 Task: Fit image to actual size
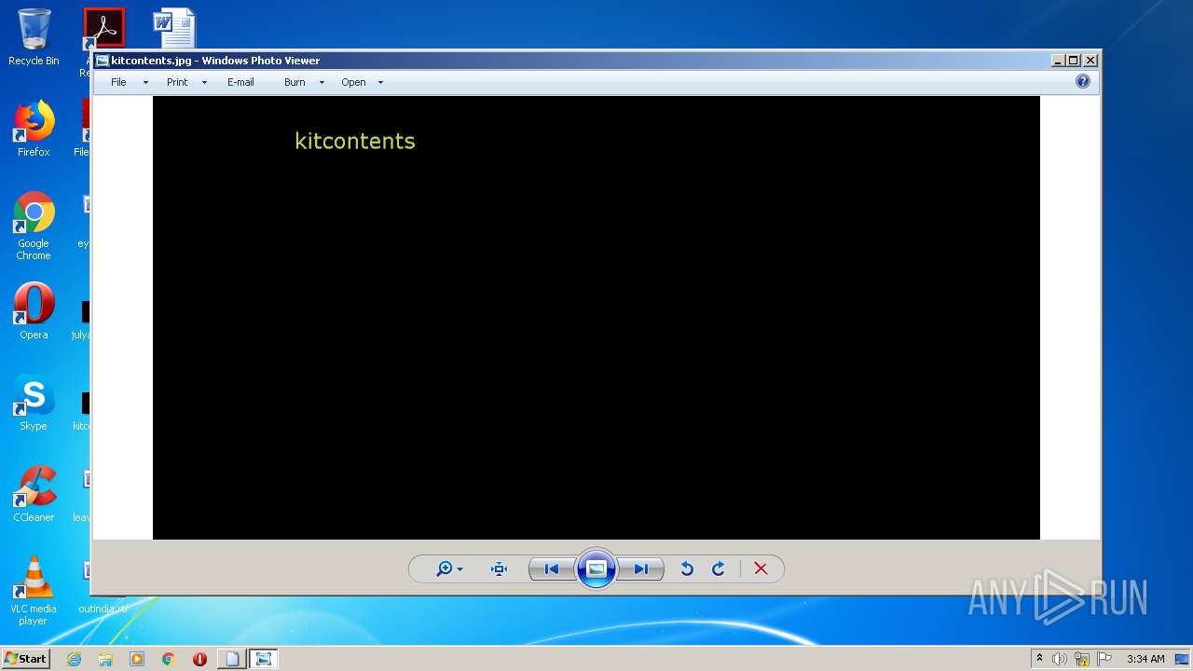coord(499,568)
